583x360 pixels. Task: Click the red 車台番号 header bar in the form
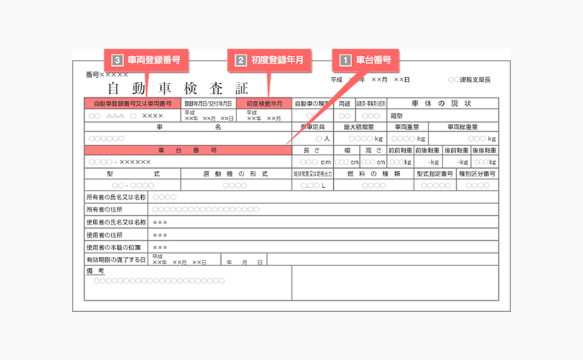click(x=187, y=150)
